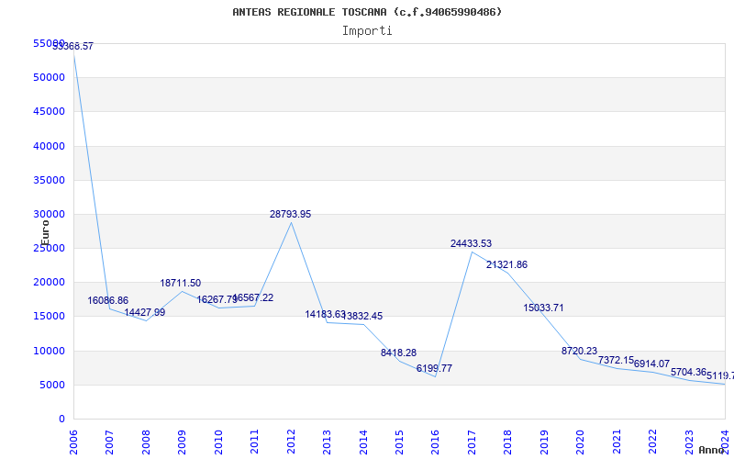Viewport: 734px width, 459px height.
Task: Select the 14183.63 data label
Action: click(326, 314)
